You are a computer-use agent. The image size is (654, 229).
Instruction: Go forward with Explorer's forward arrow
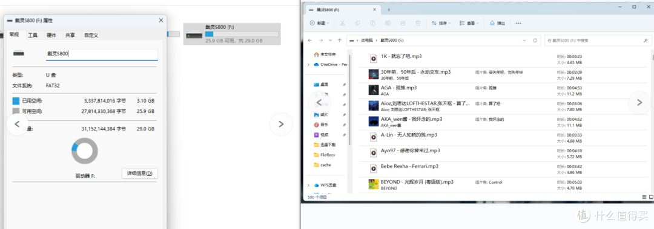[320, 40]
